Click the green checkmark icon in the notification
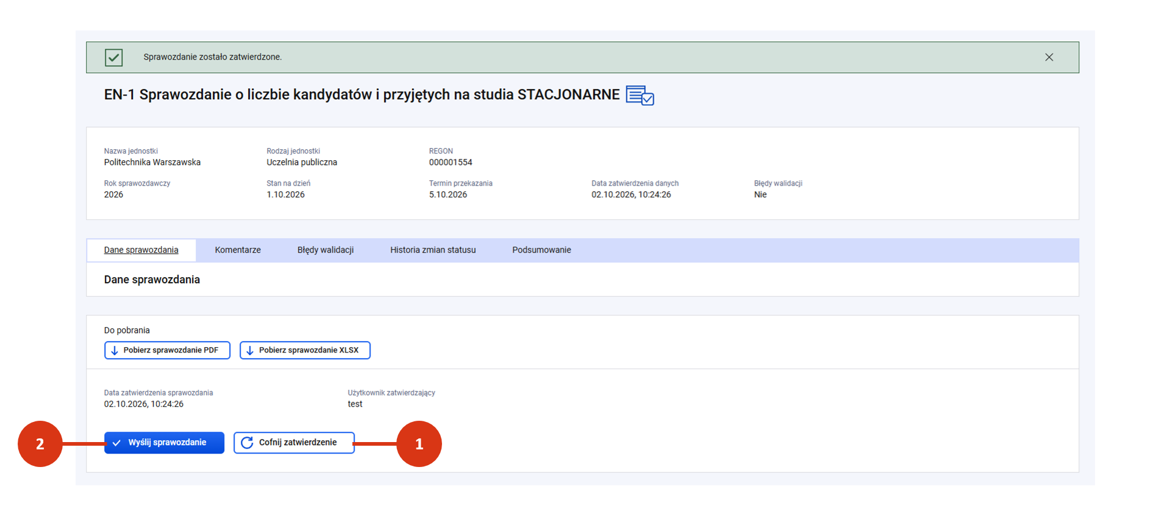Image resolution: width=1170 pixels, height=520 pixels. click(x=113, y=57)
